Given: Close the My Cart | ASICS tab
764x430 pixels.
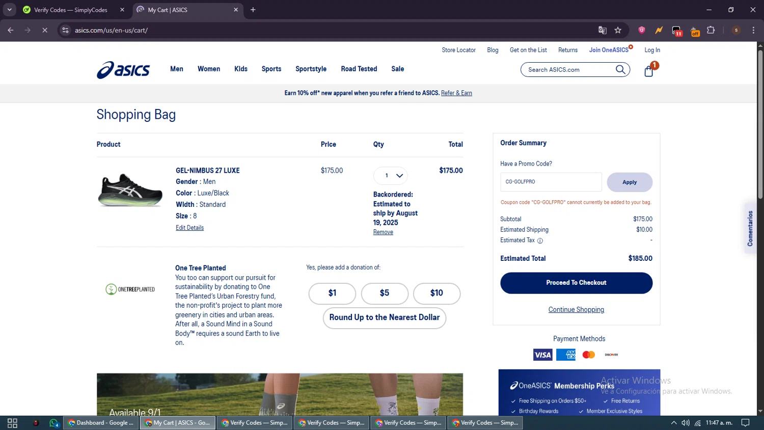Looking at the screenshot, I should [236, 10].
